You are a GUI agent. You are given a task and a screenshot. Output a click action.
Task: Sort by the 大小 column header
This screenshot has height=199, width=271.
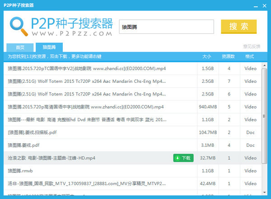pos(207,56)
